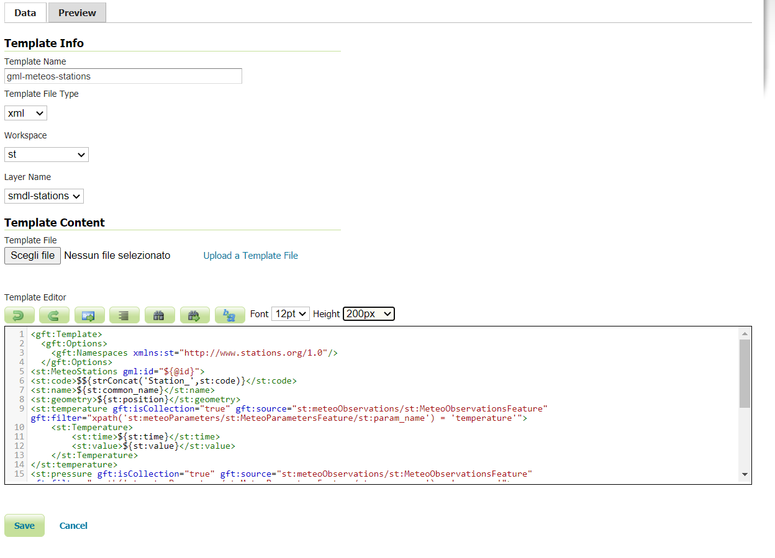Open Search and Replace using the b/a icon
This screenshot has width=775, height=558.
click(x=230, y=315)
